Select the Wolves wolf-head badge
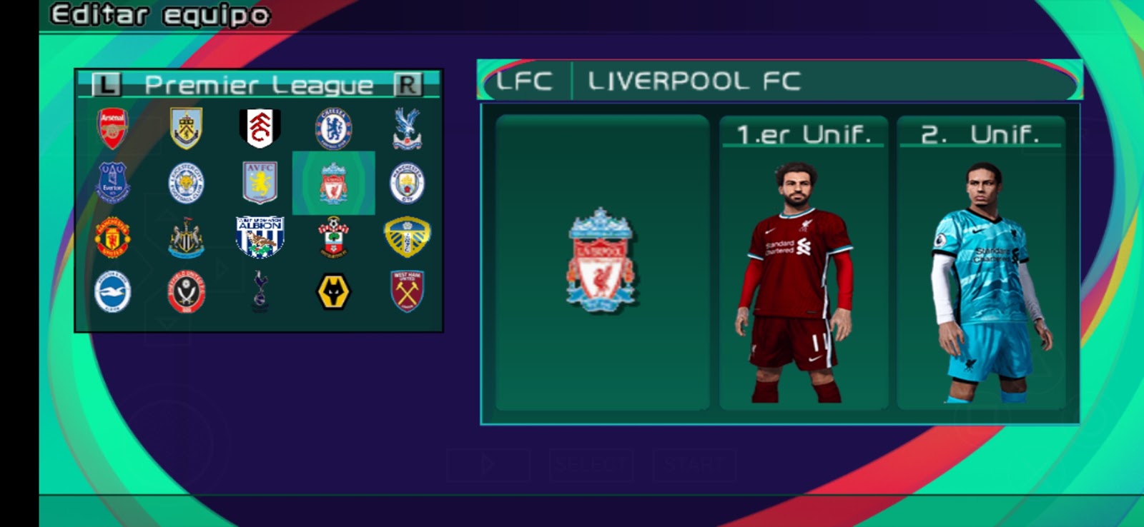The width and height of the screenshot is (1144, 527). pos(334,292)
